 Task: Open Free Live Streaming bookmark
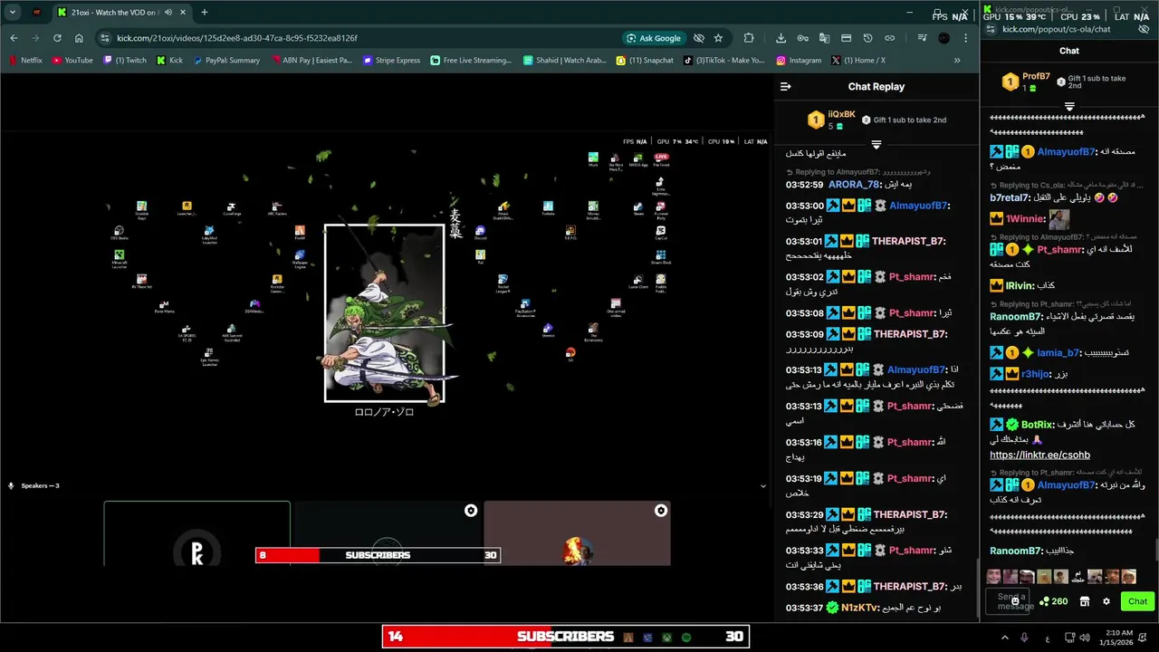471,61
